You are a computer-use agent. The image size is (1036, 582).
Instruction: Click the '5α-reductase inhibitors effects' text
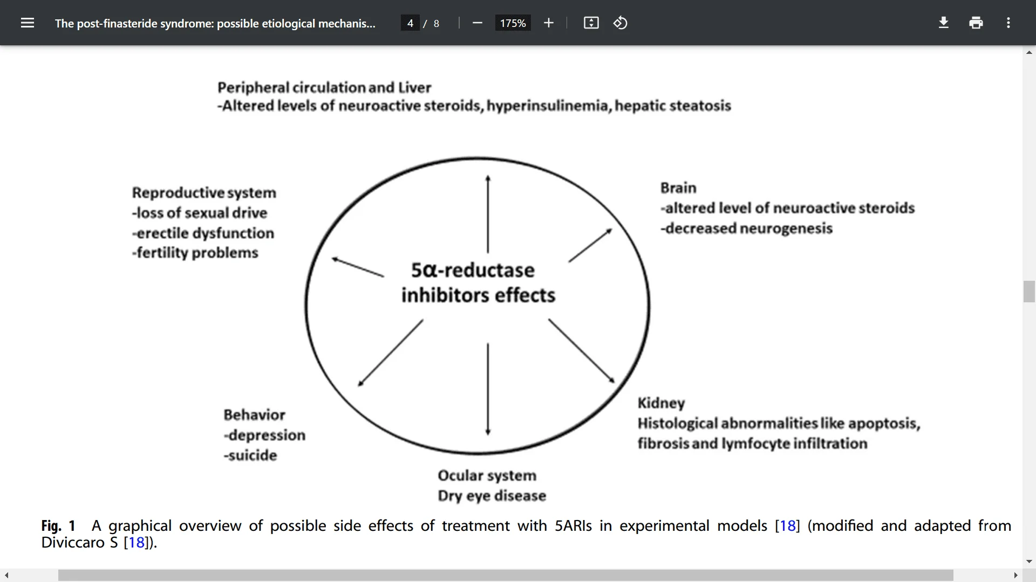click(x=478, y=282)
